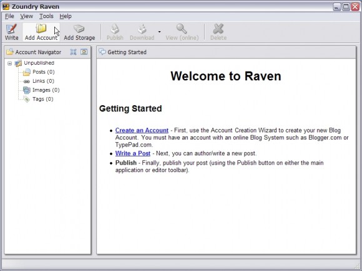
Task: Click the Unpublished node icon
Action: tap(18, 63)
